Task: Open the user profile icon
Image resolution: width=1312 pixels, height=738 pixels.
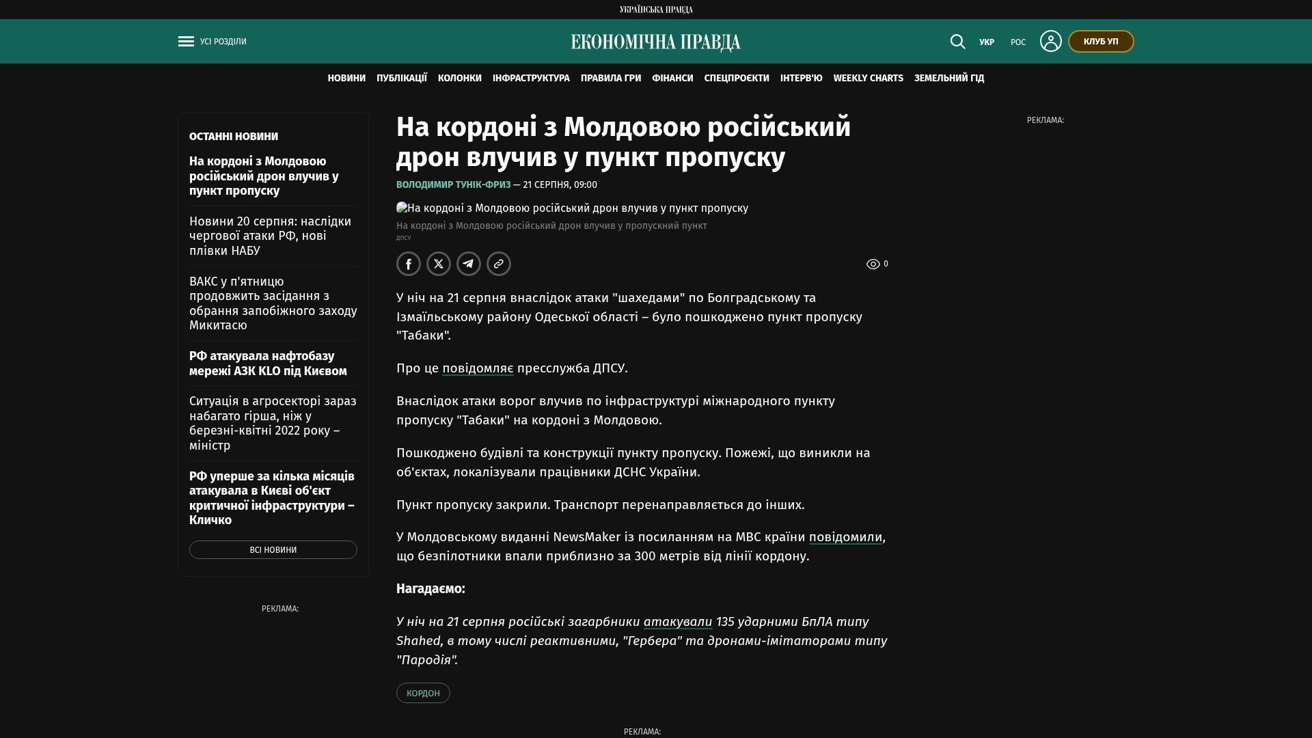Action: 1051,41
